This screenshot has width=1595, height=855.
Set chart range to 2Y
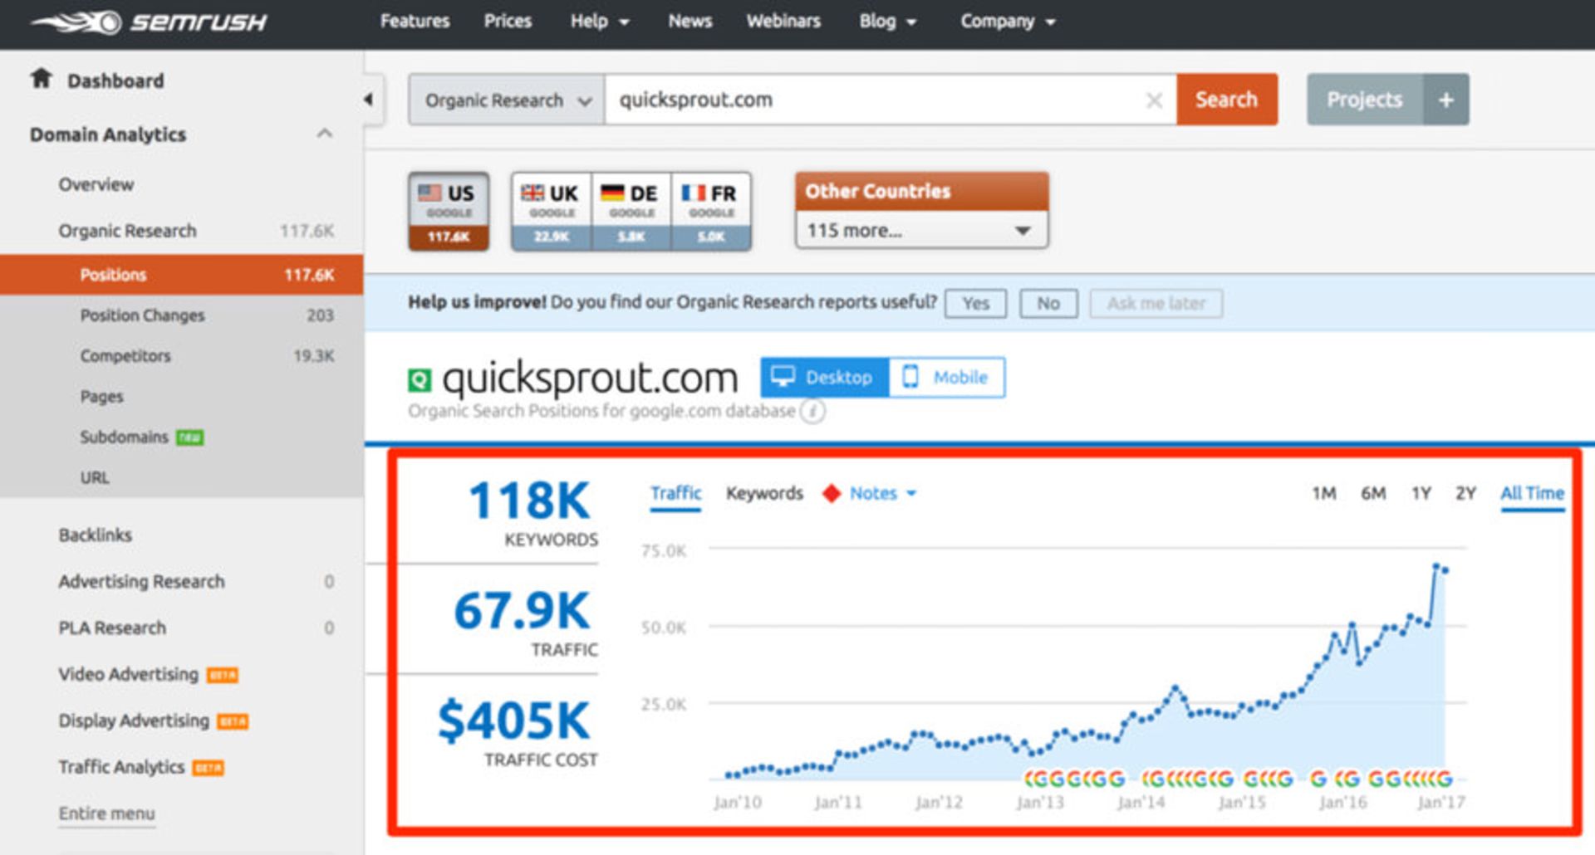tap(1465, 493)
